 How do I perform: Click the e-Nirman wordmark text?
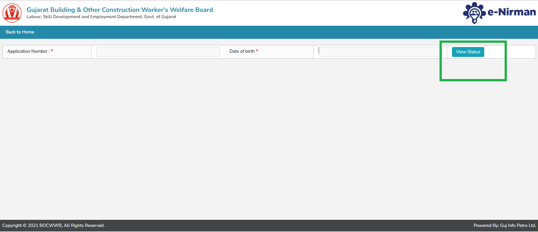click(x=512, y=12)
